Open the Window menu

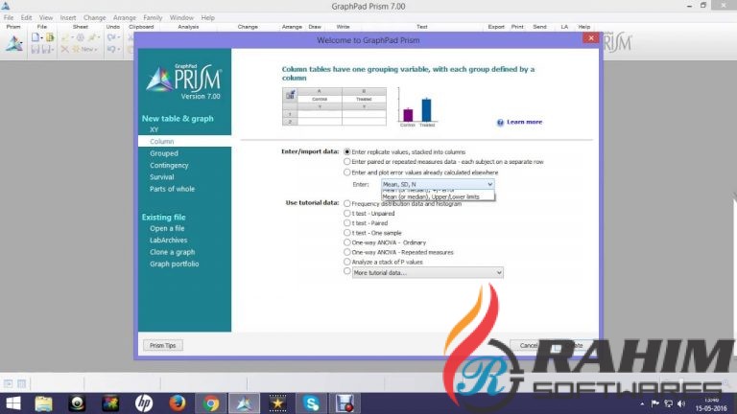point(181,18)
